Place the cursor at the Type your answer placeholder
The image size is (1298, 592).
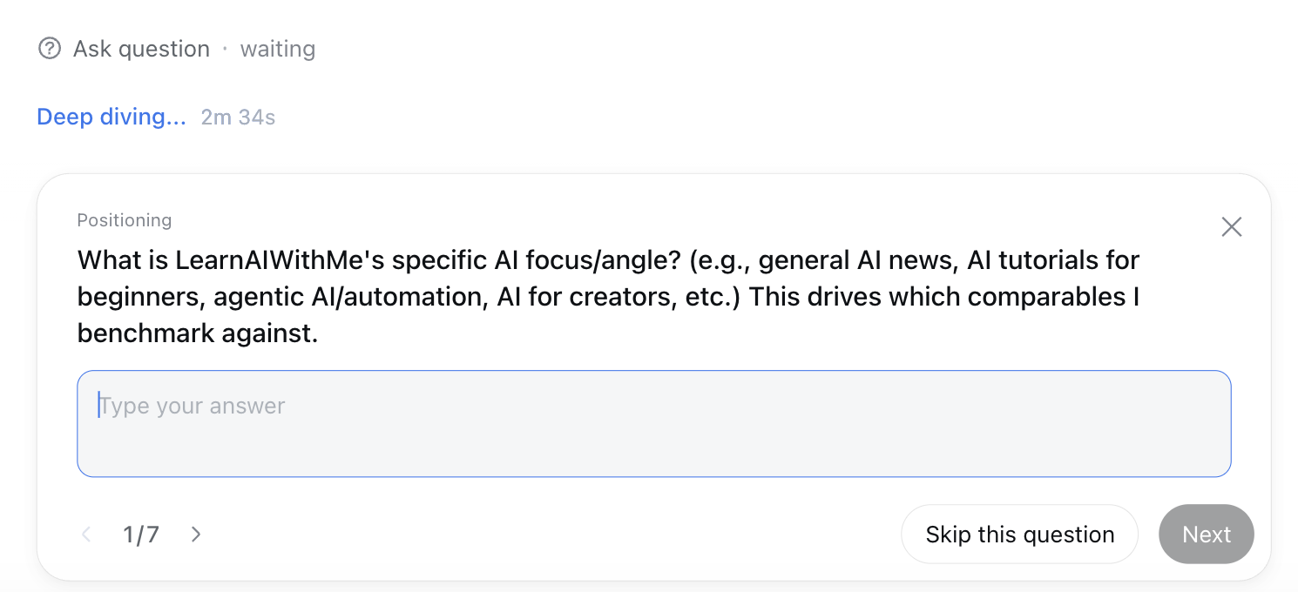point(192,406)
